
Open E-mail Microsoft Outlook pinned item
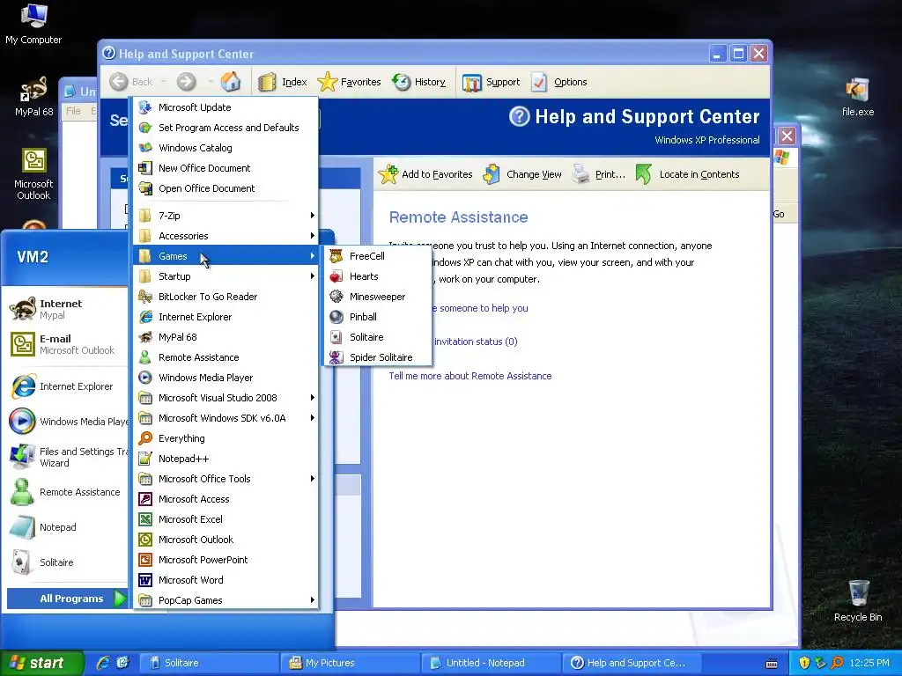(x=67, y=344)
